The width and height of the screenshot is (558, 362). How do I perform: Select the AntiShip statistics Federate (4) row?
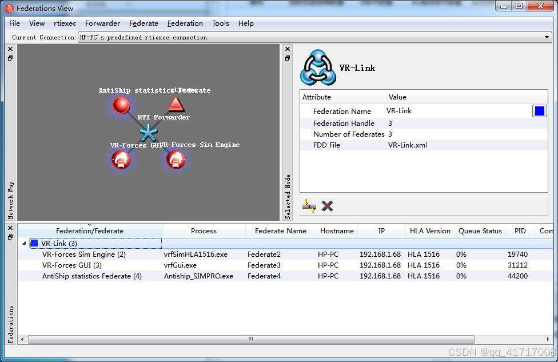pos(286,276)
